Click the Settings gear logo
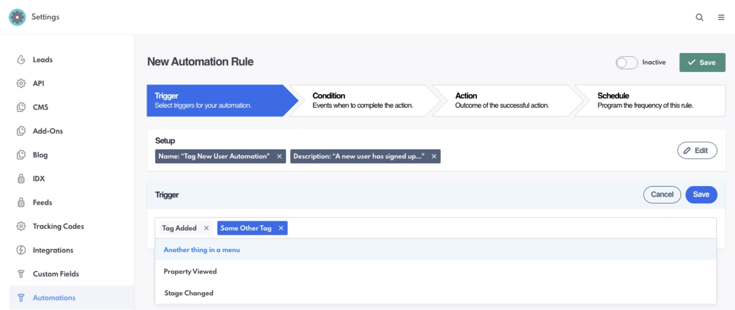735x310 pixels. [x=17, y=17]
